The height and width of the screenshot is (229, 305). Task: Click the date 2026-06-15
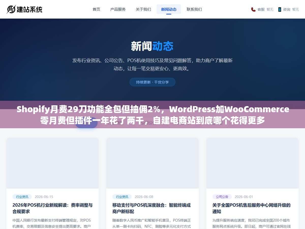(44, 197)
